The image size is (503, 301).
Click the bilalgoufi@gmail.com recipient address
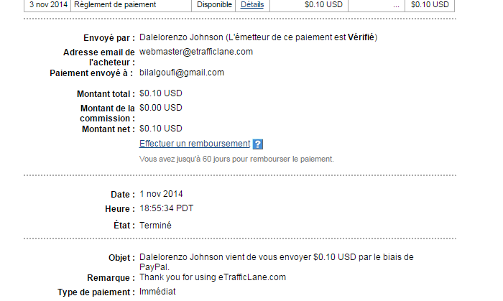coord(182,73)
